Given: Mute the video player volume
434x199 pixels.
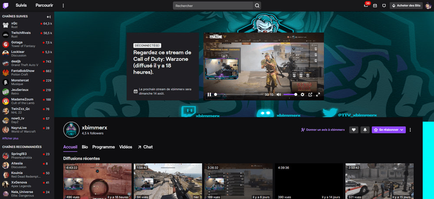Looking at the screenshot, I should tap(279, 95).
